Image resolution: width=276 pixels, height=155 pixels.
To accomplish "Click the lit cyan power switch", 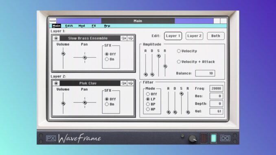I will (213, 138).
